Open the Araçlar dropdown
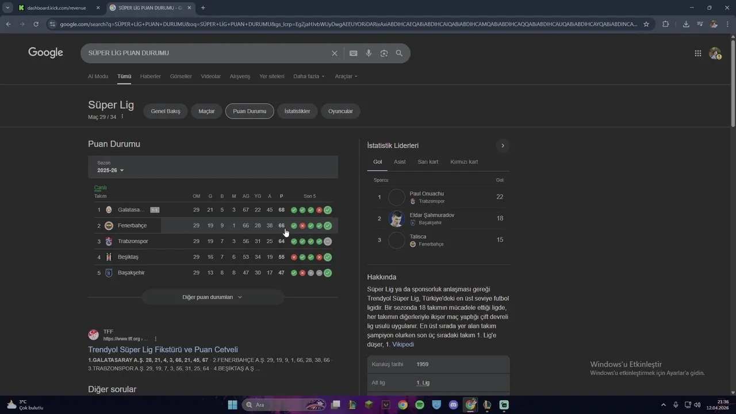Screen dimensions: 736x414 pos(346,76)
